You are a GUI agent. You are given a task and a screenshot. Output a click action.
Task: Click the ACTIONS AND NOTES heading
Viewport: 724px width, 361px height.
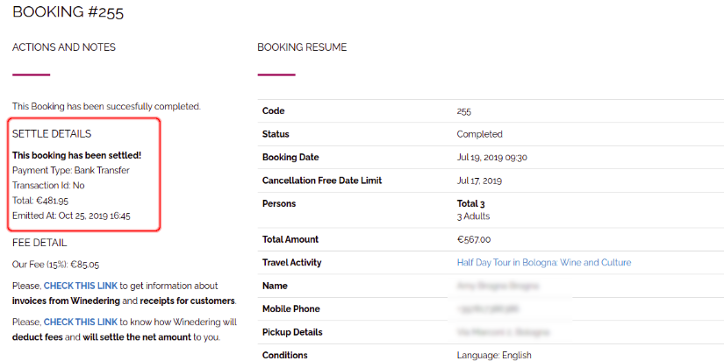click(x=63, y=47)
